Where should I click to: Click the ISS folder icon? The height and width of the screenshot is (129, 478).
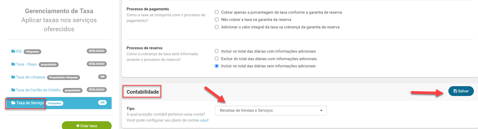click(13, 51)
